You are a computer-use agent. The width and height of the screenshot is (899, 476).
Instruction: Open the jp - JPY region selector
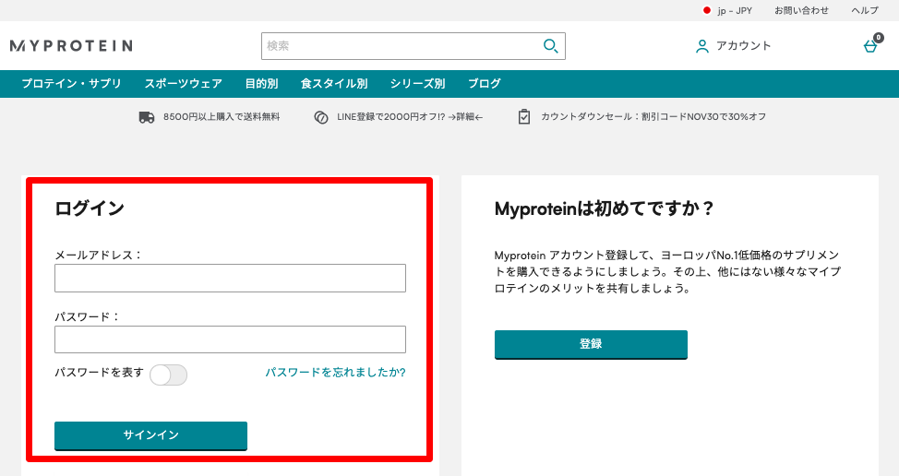[735, 10]
